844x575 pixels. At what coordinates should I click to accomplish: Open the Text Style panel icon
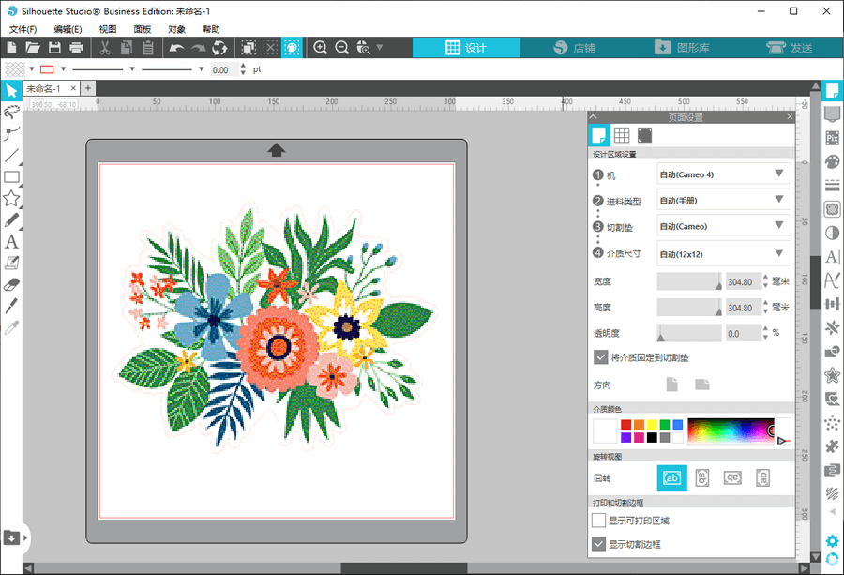click(x=832, y=256)
